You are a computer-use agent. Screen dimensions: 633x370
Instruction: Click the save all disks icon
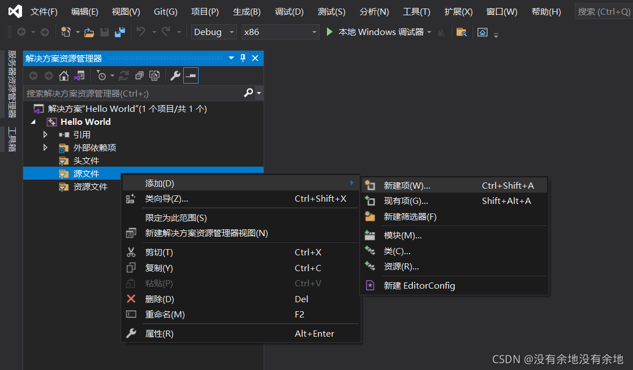[120, 32]
